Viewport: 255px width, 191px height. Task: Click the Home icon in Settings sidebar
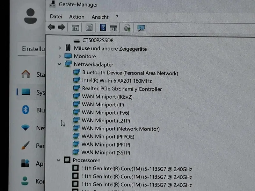tap(26, 74)
